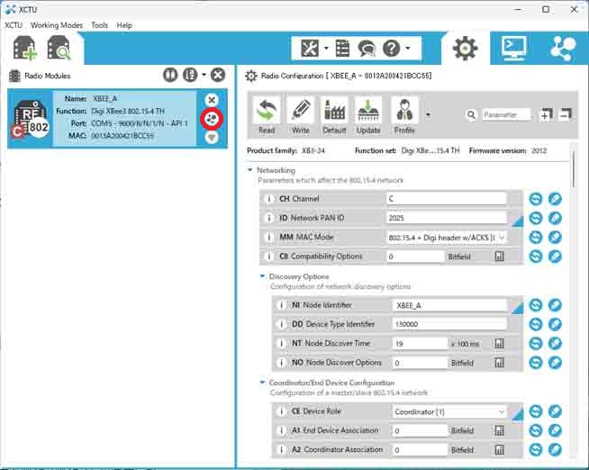Click the parameter search magnifier icon
This screenshot has width=589, height=470.
click(471, 114)
